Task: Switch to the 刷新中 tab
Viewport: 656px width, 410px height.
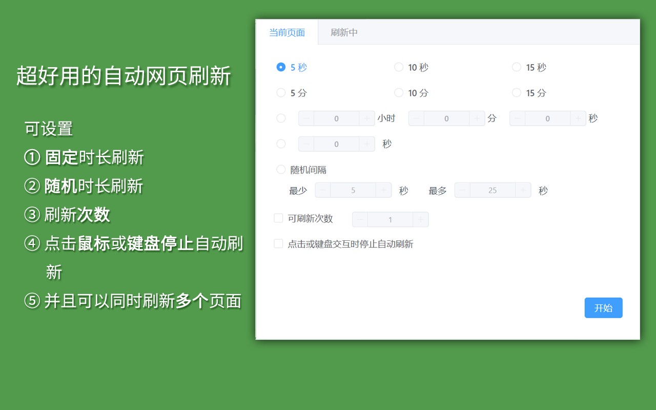Action: click(343, 32)
